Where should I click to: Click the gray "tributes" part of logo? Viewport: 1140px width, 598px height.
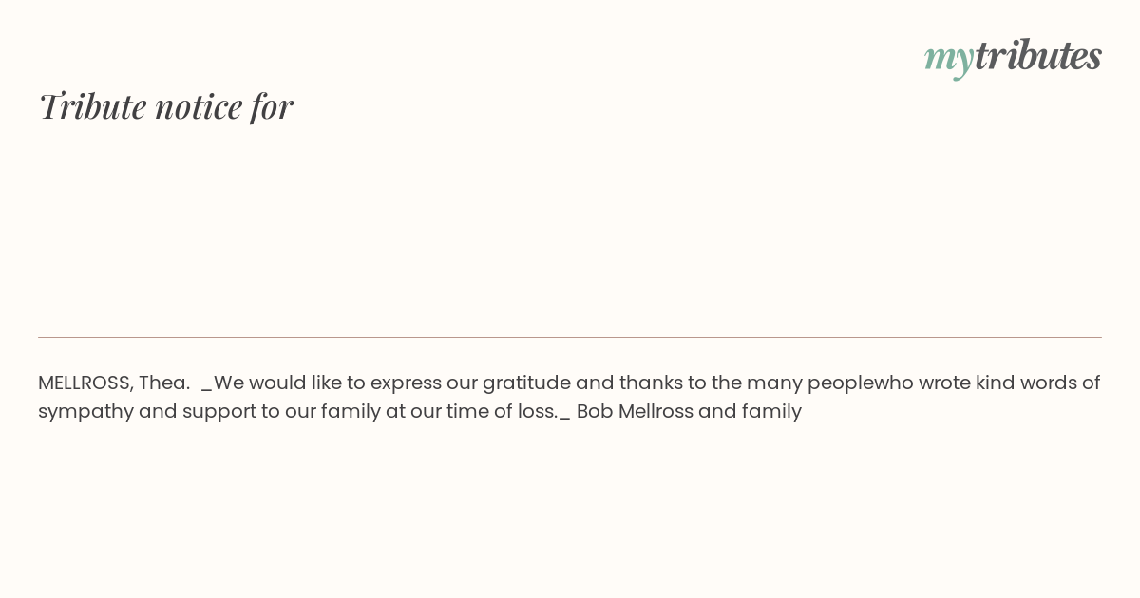coord(1038,55)
